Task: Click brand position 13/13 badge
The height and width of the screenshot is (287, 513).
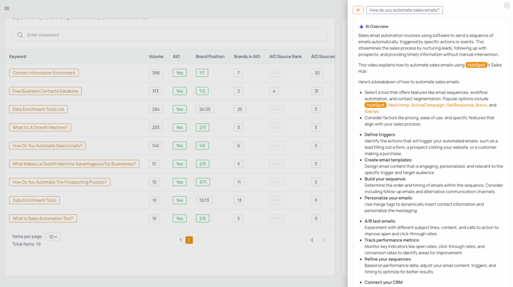Action: coord(204,200)
